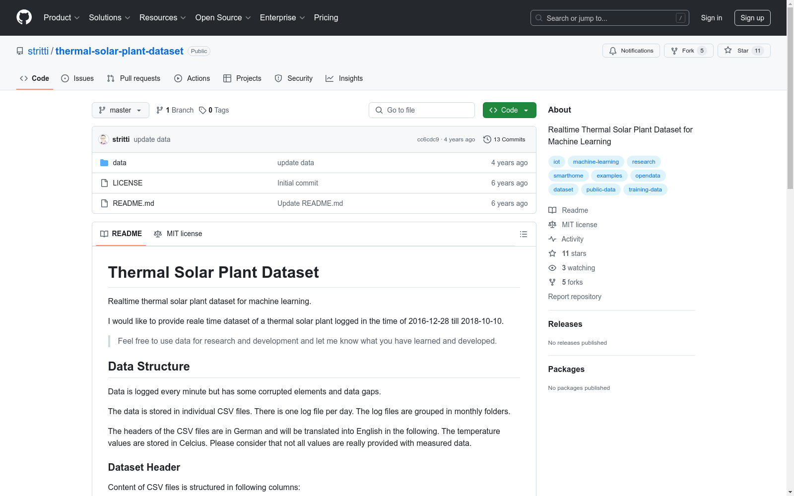The height and width of the screenshot is (496, 794).
Task: Switch to the Pull requests tab
Action: pyautogui.click(x=133, y=78)
